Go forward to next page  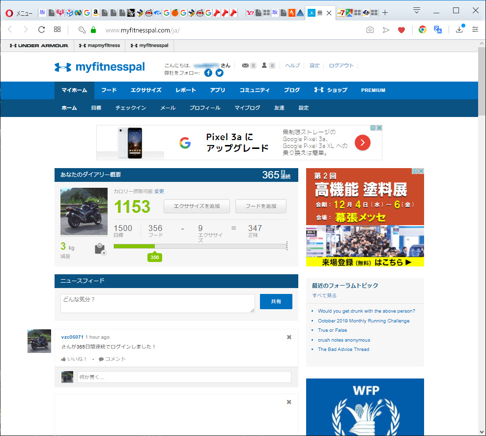point(26,30)
